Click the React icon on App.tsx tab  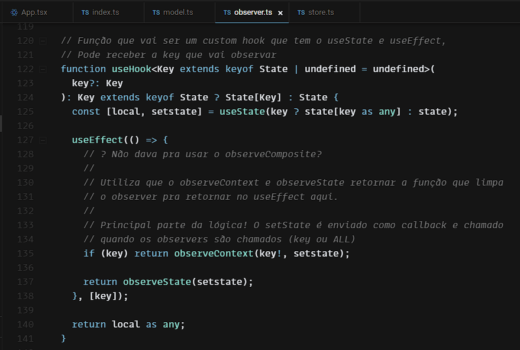[x=14, y=12]
